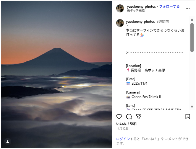
Task: Click the Mount Fuji photo
Action: [x=56, y=74]
